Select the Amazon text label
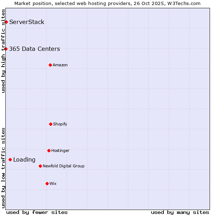The height and width of the screenshot is (215, 215). [60, 65]
